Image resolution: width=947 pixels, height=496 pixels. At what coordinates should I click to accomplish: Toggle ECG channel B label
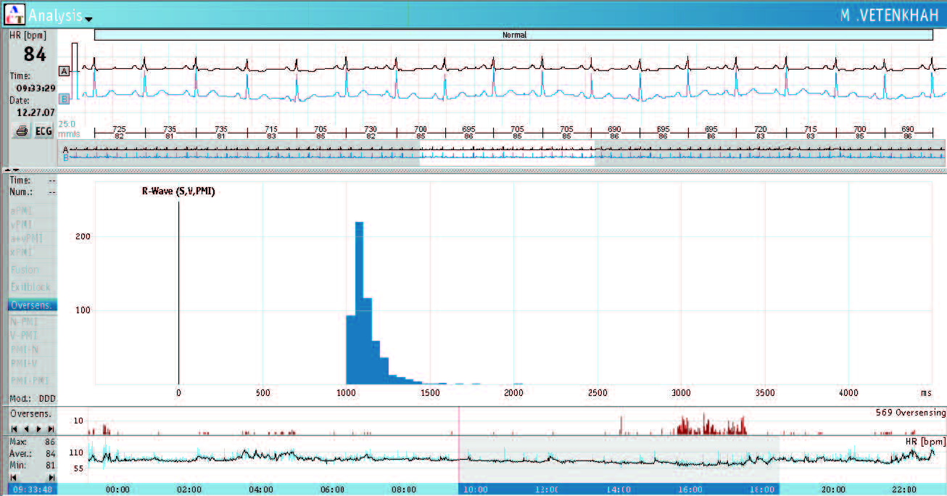pos(65,98)
